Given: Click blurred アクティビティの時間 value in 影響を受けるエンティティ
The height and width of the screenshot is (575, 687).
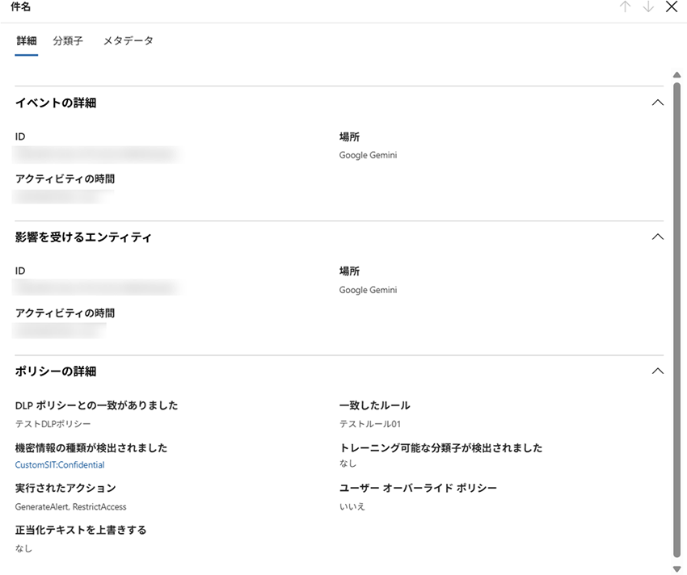Looking at the screenshot, I should coord(61,329).
